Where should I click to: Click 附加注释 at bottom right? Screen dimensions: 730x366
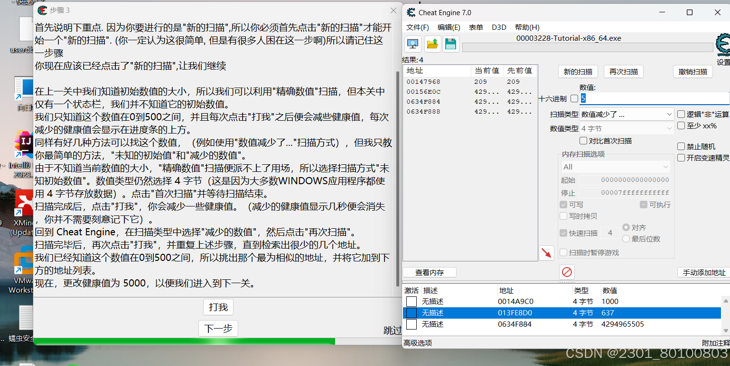(x=716, y=343)
